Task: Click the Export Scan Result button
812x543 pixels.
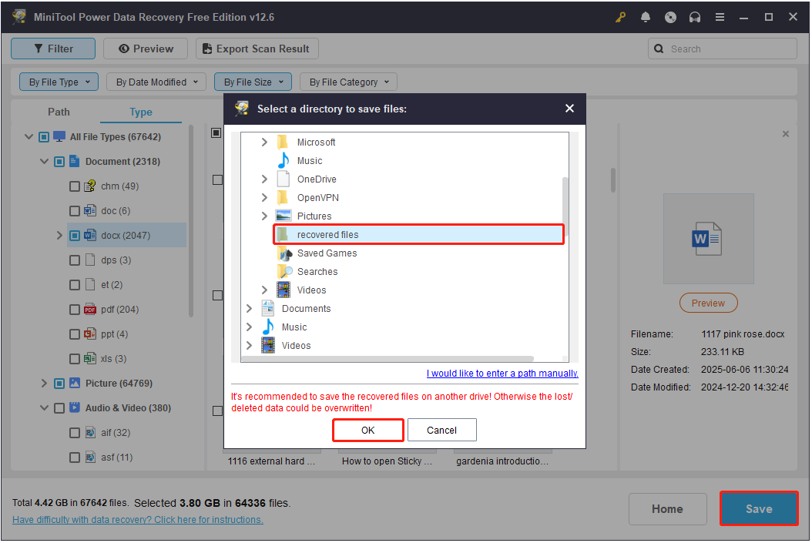Action: click(x=257, y=48)
